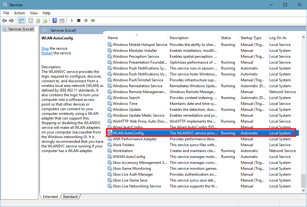
Task: Open the View menu
Action: [x=34, y=13]
